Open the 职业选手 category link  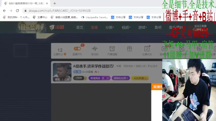click(153, 66)
